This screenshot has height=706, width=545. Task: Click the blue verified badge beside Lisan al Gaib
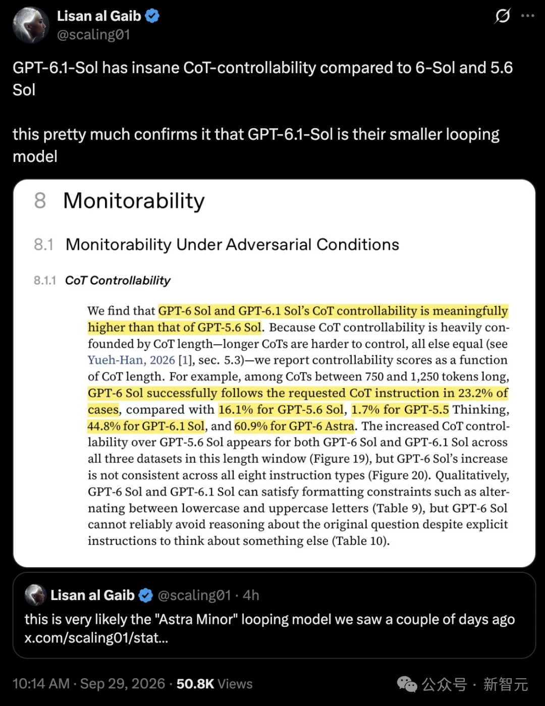coord(152,16)
